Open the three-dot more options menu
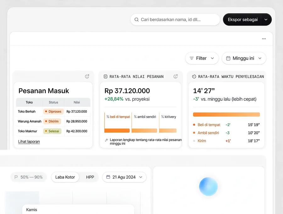283x214 pixels. (264, 39)
